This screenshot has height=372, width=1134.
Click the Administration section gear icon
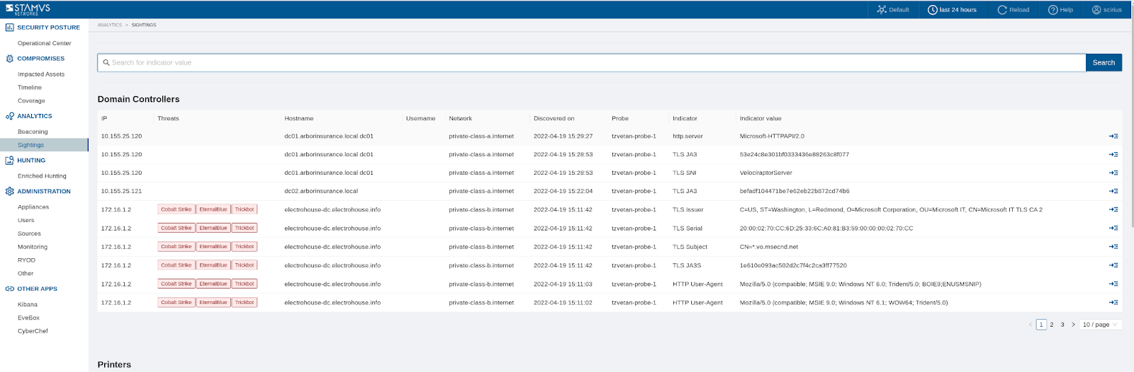click(9, 191)
